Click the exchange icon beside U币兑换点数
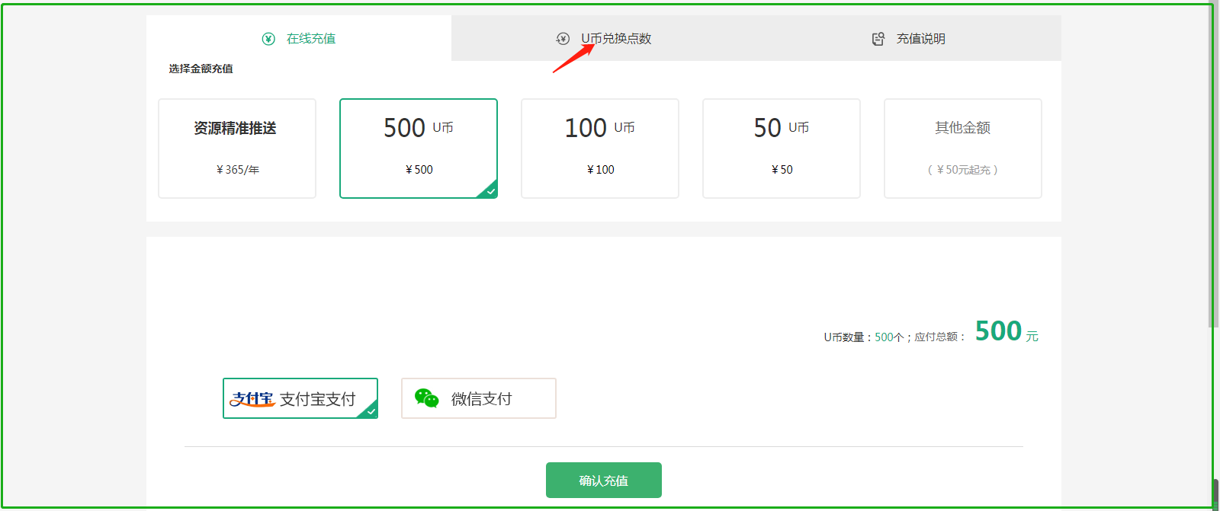1220x511 pixels. [563, 39]
